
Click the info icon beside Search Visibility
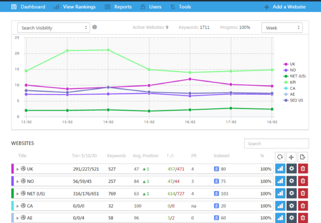point(95,28)
